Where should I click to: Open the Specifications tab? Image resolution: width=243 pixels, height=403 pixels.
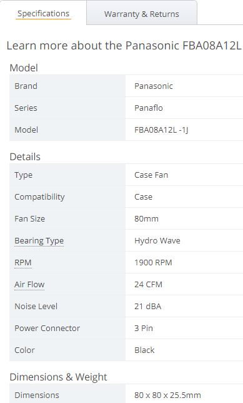click(43, 14)
